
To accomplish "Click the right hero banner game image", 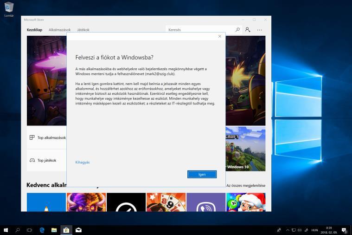I will [246, 81].
